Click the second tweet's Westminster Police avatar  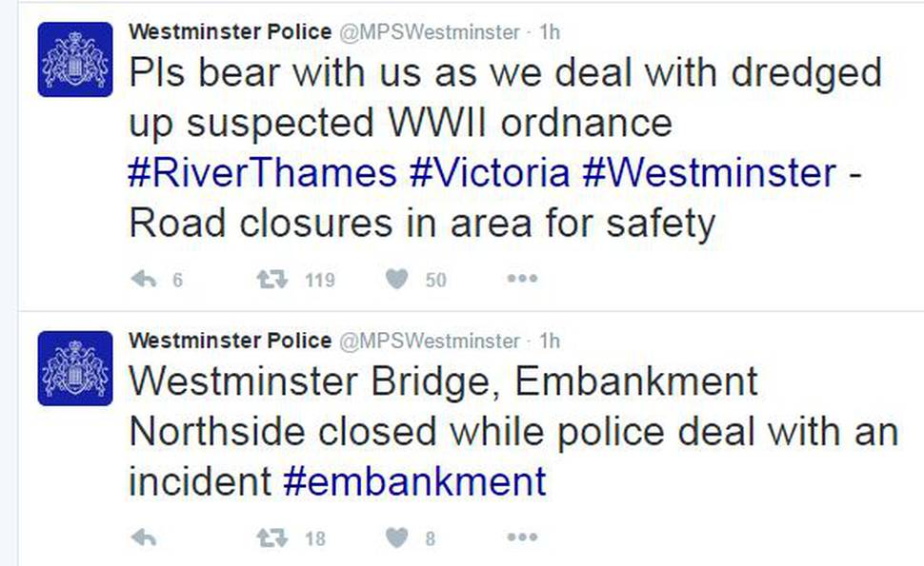click(x=75, y=368)
